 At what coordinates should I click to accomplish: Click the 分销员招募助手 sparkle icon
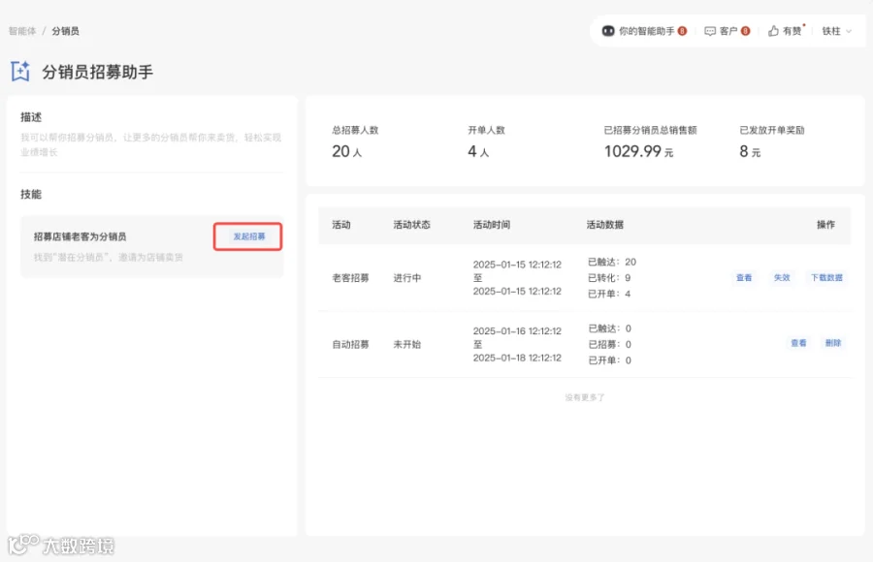pyautogui.click(x=20, y=72)
